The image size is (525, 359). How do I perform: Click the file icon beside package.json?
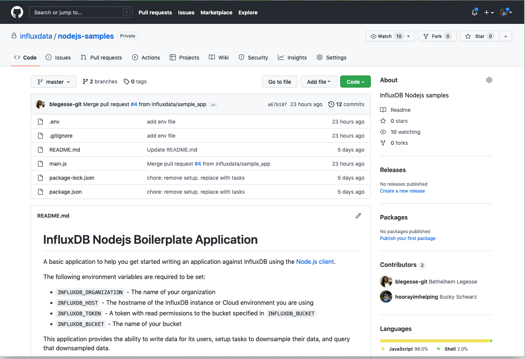[x=41, y=192]
